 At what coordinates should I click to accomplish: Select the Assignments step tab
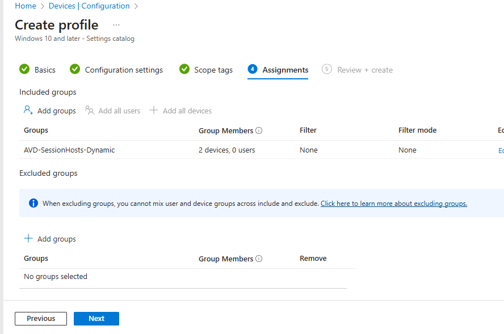point(285,70)
